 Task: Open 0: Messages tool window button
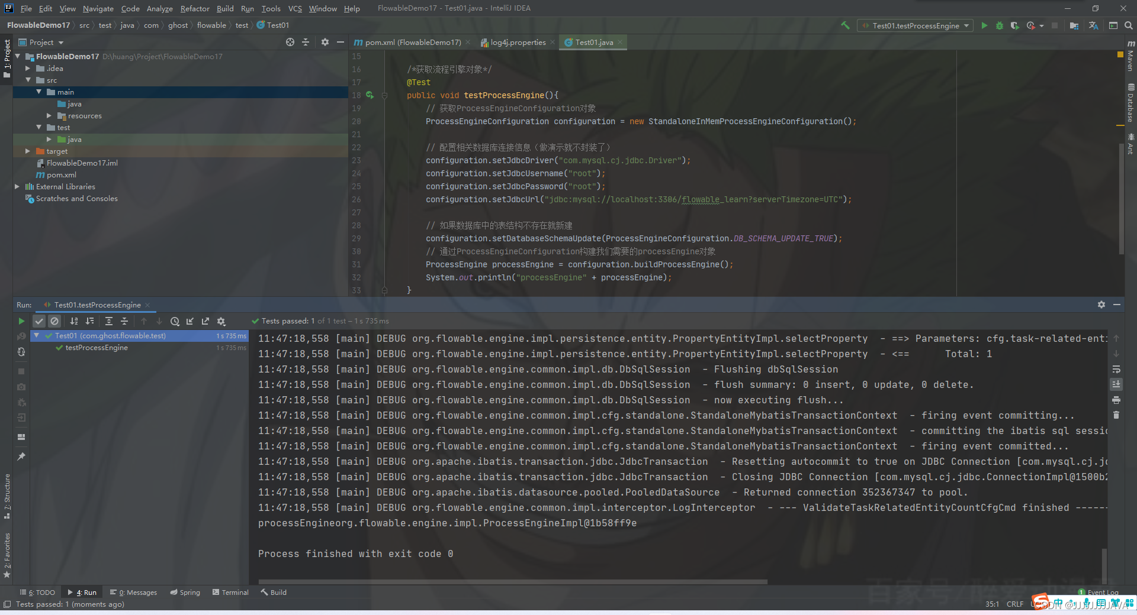click(133, 592)
